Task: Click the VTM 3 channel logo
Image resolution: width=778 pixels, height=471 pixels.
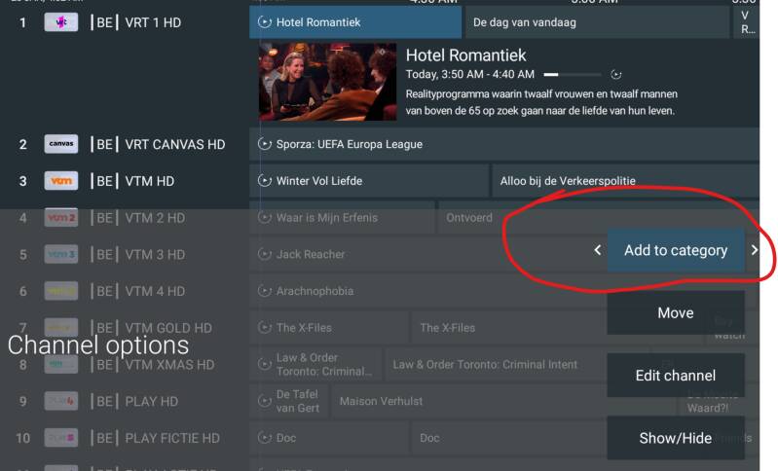Action: coord(61,254)
